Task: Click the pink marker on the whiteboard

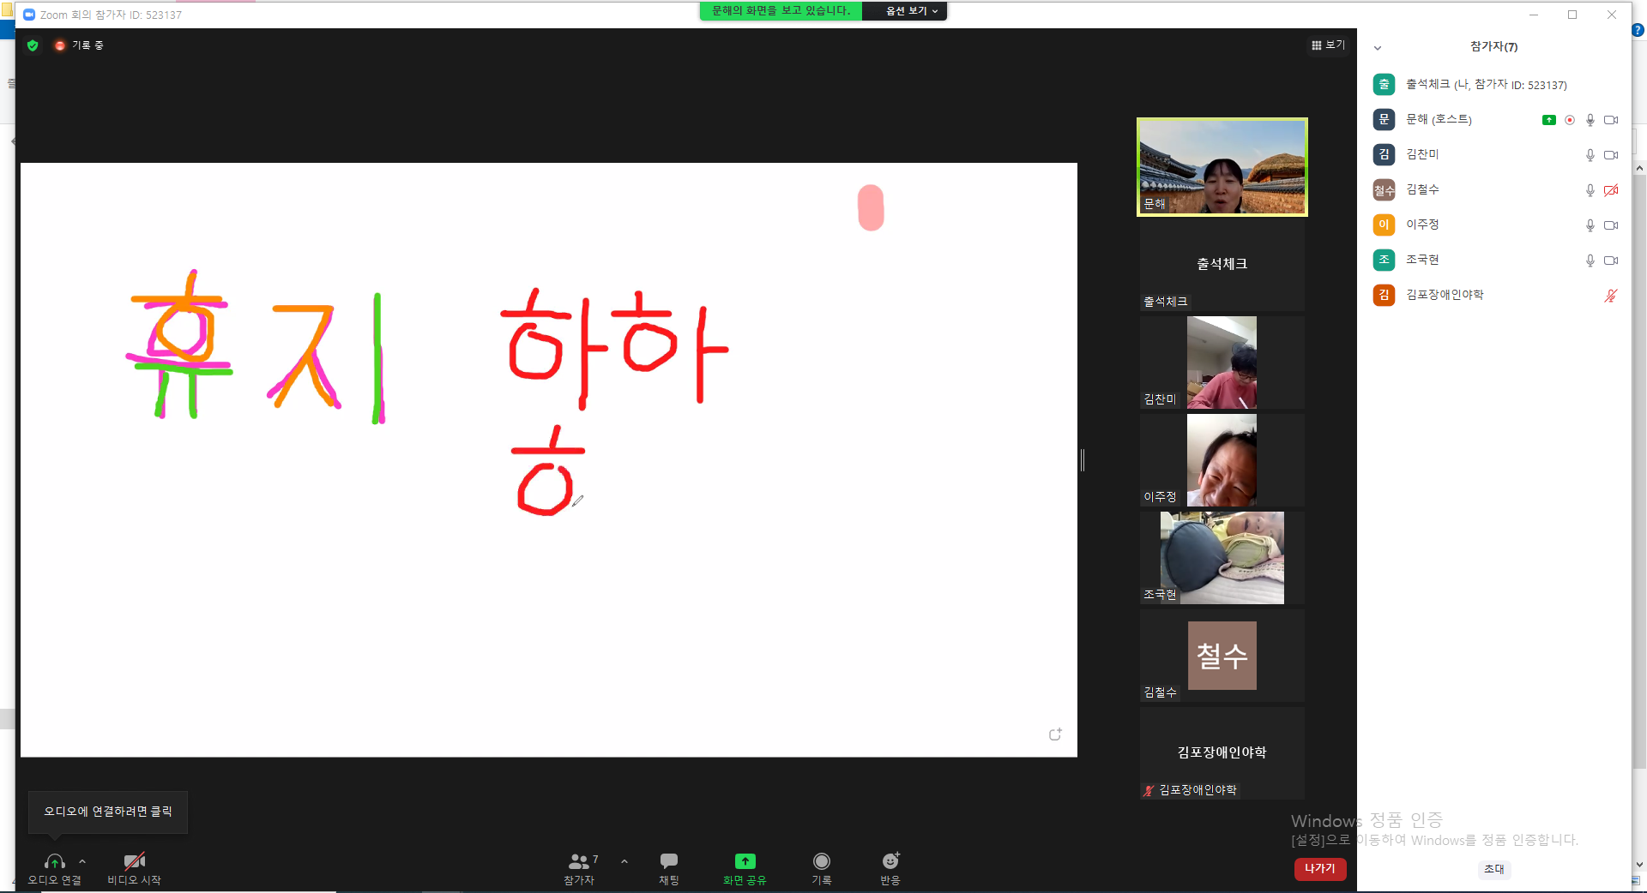Action: pyautogui.click(x=871, y=207)
